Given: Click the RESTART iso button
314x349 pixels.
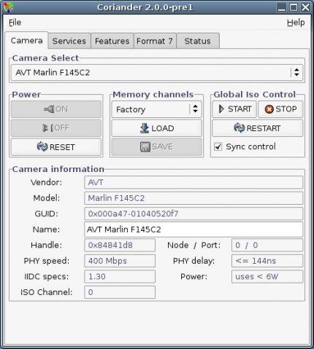Looking at the screenshot, I should (x=258, y=128).
